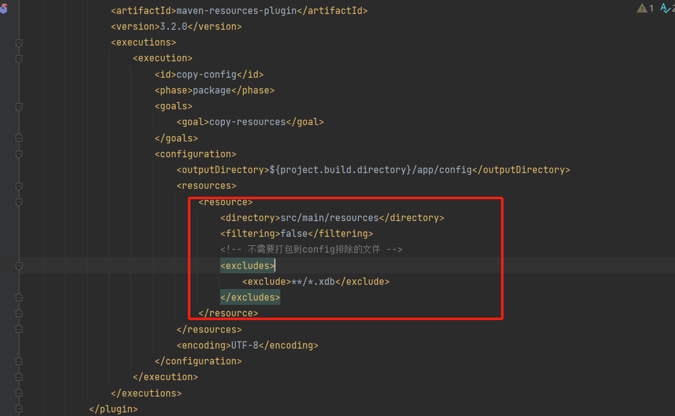Place cursor on copy-resources goal text

pyautogui.click(x=247, y=122)
